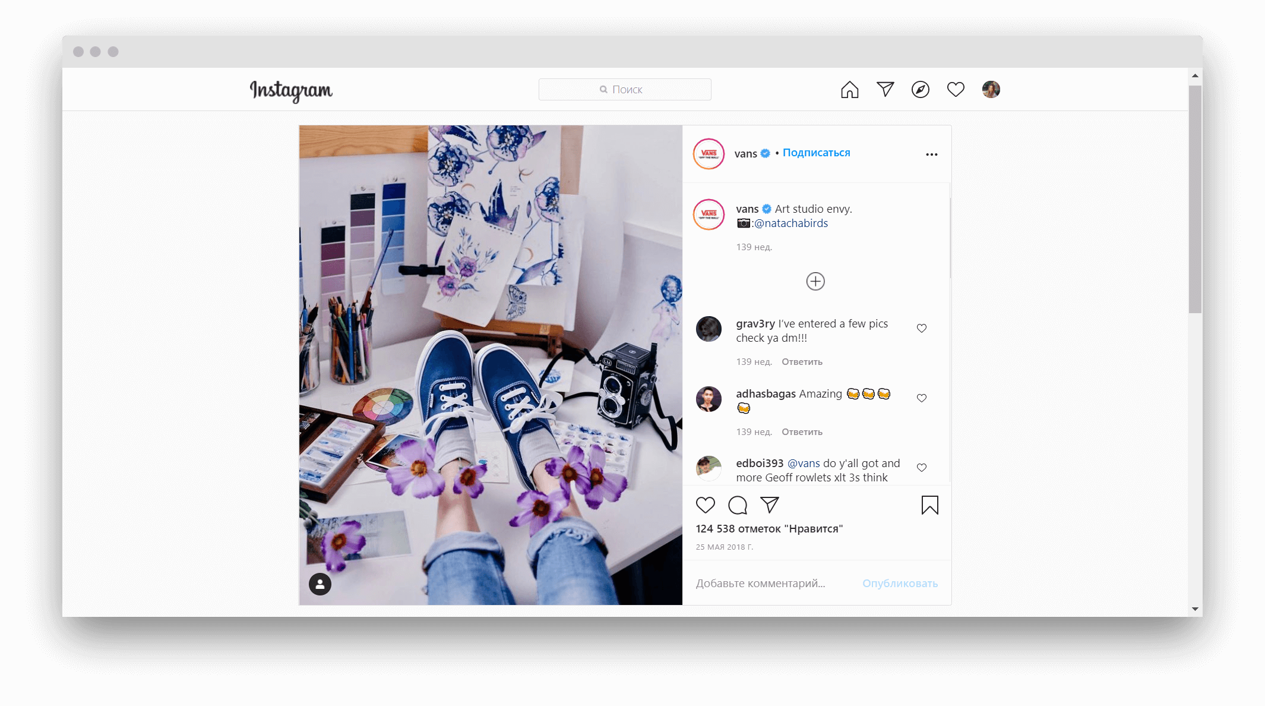Image resolution: width=1265 pixels, height=706 pixels.
Task: Open the three-dots post options menu
Action: (x=932, y=155)
